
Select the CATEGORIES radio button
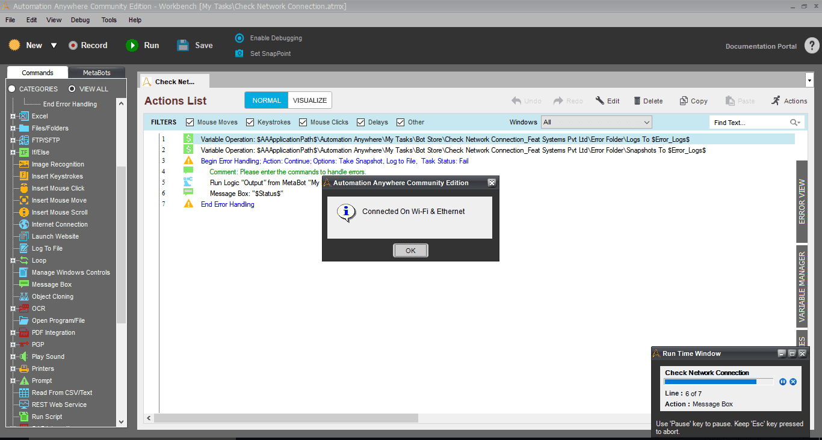[x=12, y=89]
